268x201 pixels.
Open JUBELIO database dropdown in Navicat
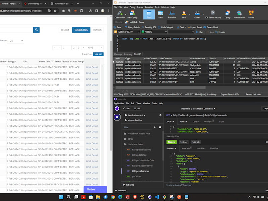click(x=154, y=32)
